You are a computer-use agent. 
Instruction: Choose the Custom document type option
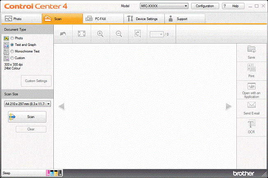12,58
